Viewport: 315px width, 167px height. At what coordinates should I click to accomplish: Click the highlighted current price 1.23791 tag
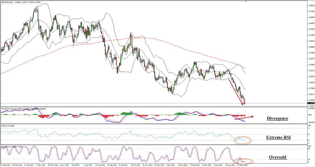[x=311, y=103]
